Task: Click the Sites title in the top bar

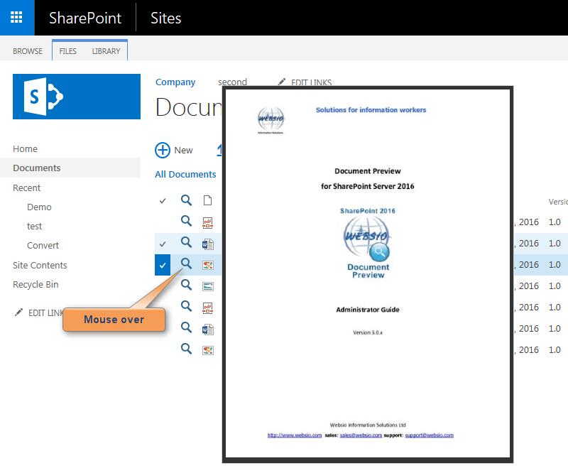Action: click(165, 18)
